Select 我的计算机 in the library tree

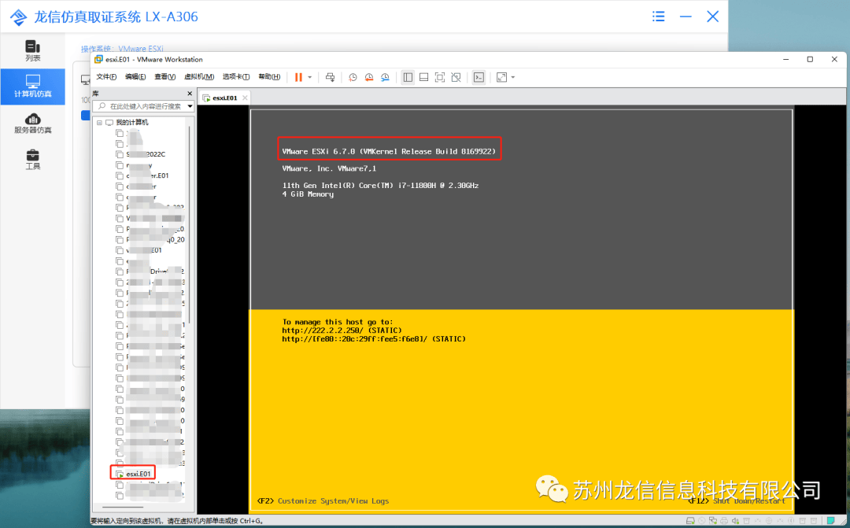(x=131, y=123)
